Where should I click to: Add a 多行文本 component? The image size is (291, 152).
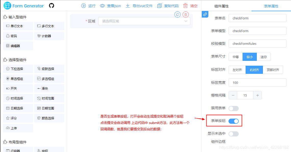(49, 26)
